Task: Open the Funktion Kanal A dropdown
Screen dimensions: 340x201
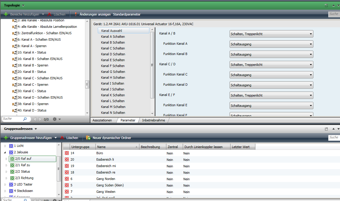Action: [x=271, y=44]
